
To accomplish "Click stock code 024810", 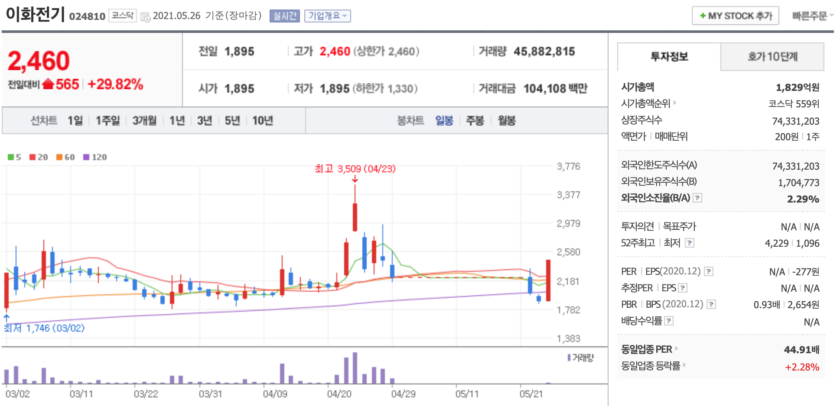I will tap(87, 16).
